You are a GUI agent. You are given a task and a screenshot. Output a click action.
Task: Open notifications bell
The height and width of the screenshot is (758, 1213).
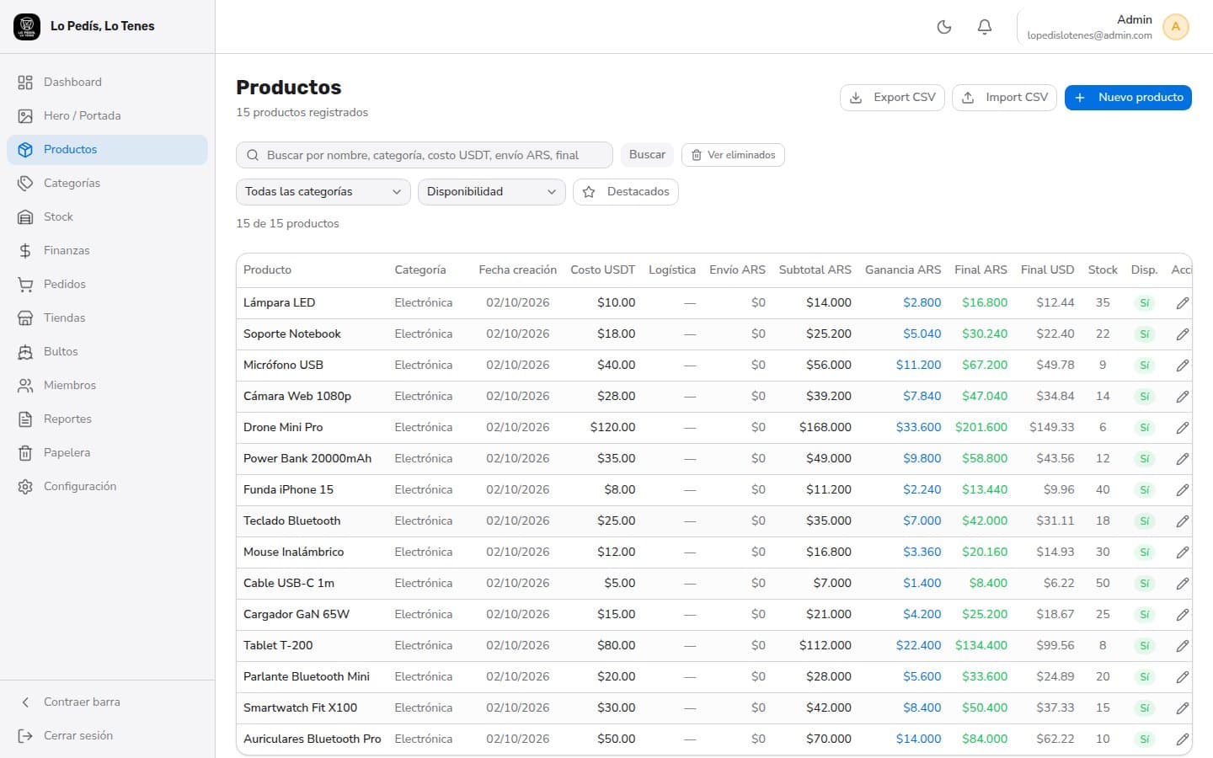pos(984,27)
